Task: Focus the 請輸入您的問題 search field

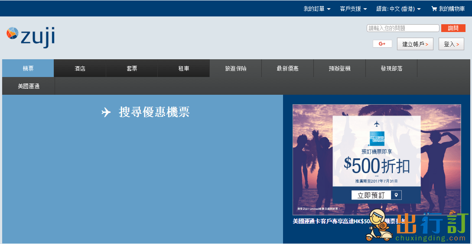Action: tap(403, 28)
